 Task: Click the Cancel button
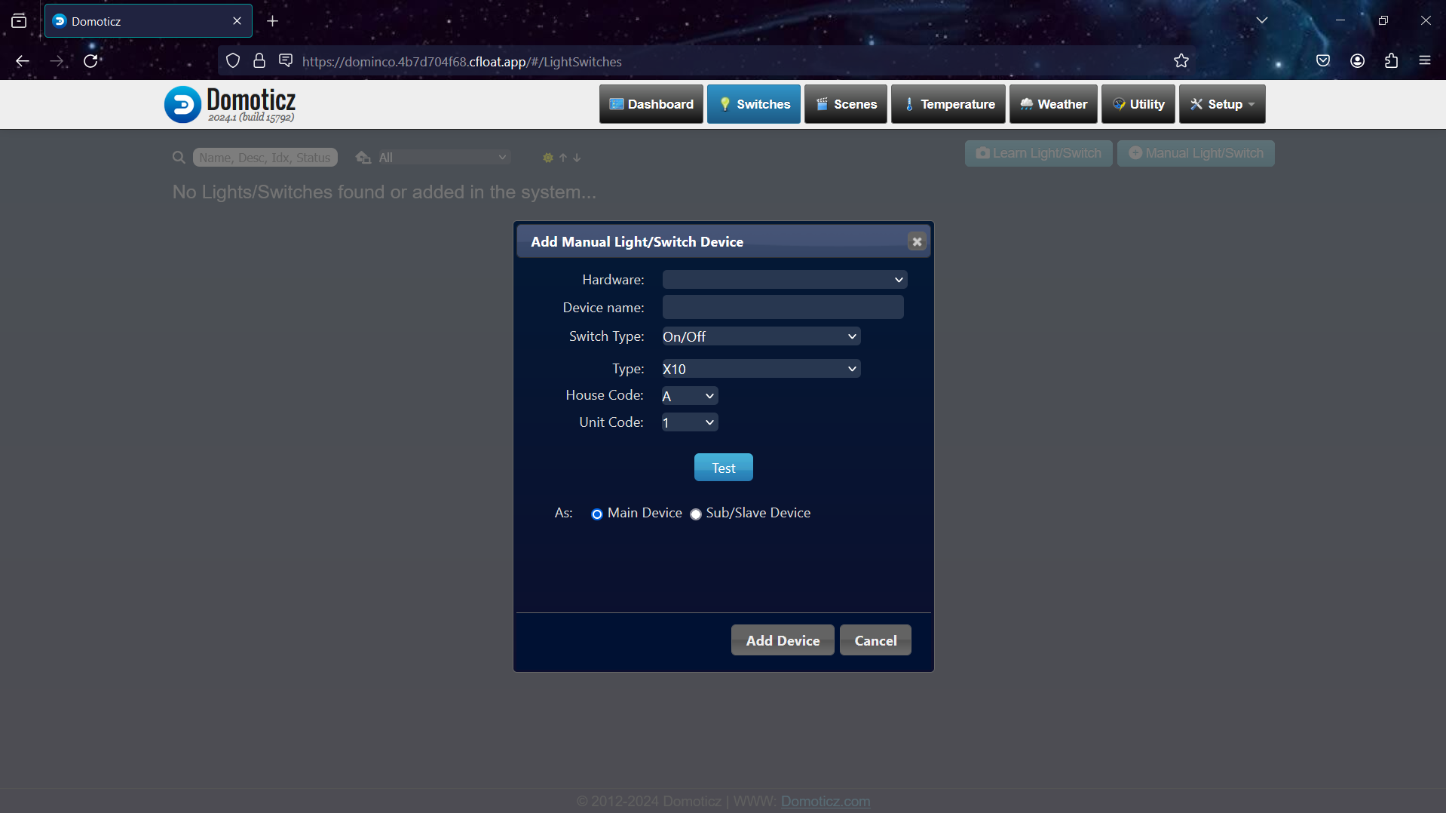[875, 640]
